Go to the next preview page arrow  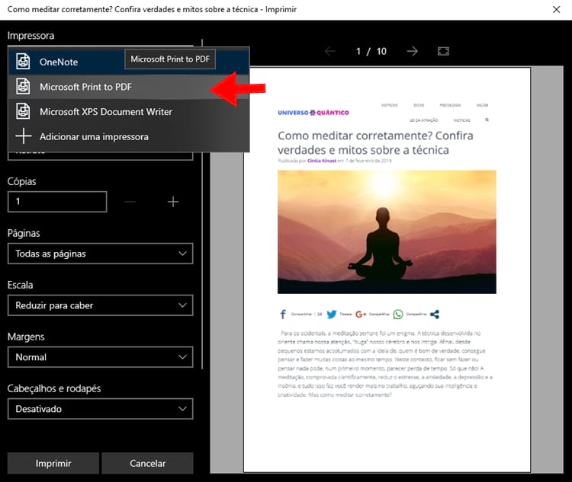tap(412, 51)
